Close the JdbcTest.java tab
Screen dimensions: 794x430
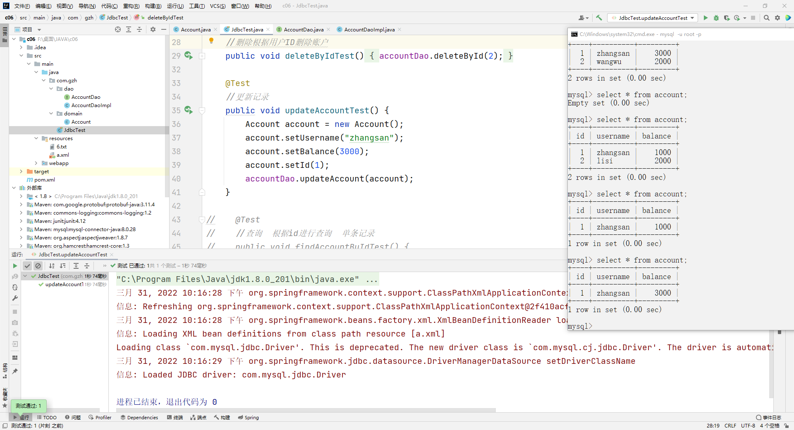point(268,29)
